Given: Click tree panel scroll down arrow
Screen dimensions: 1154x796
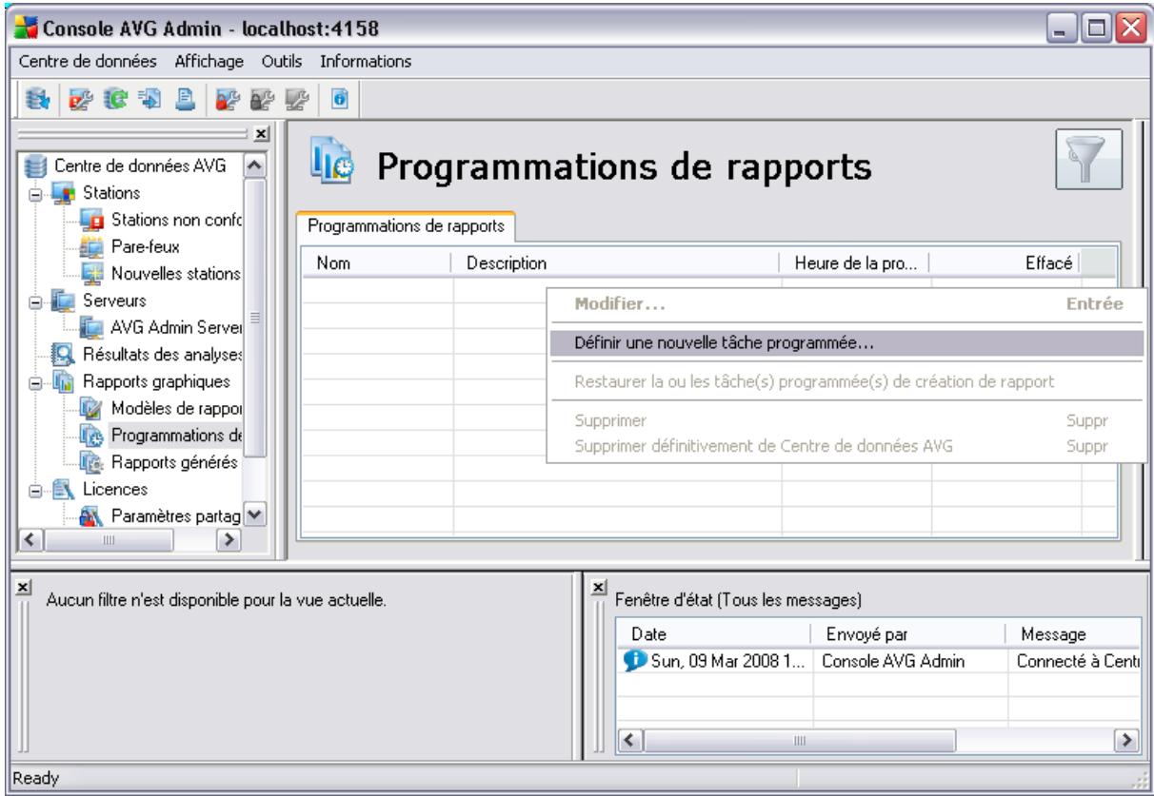Looking at the screenshot, I should [255, 516].
